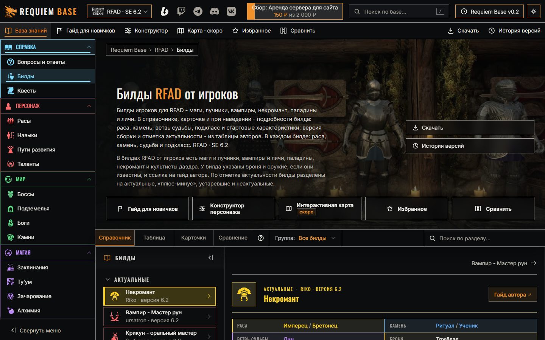
Task: Click the Расы sidebar icon
Action: pos(11,121)
